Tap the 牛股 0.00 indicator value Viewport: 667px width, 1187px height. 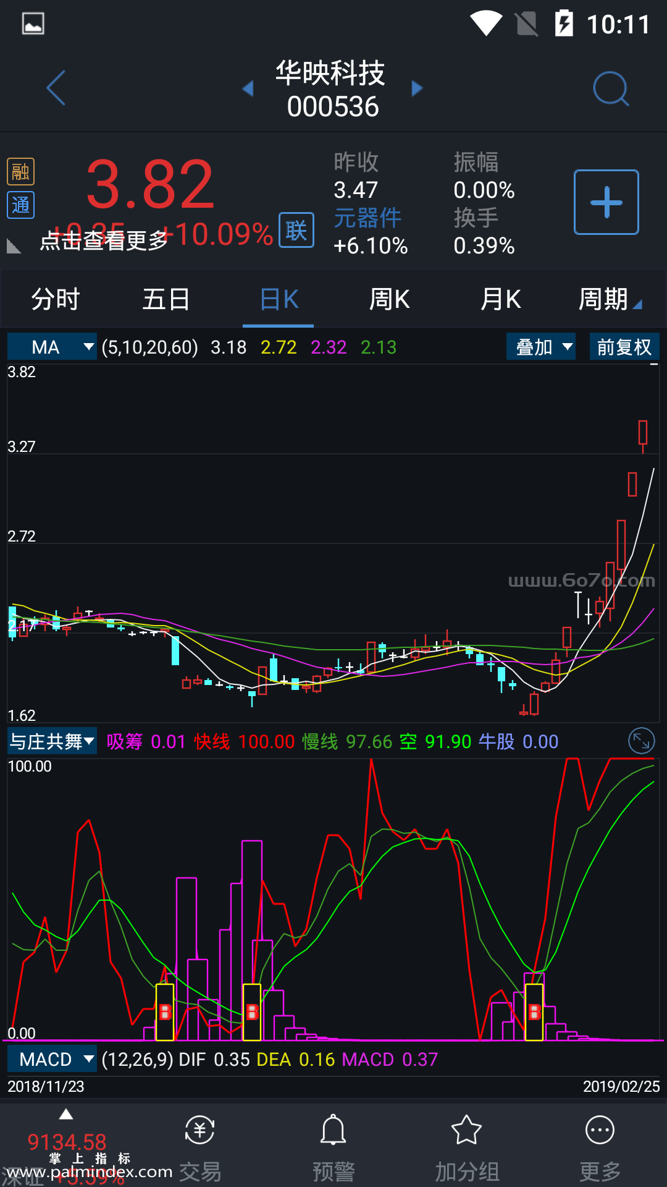519,741
